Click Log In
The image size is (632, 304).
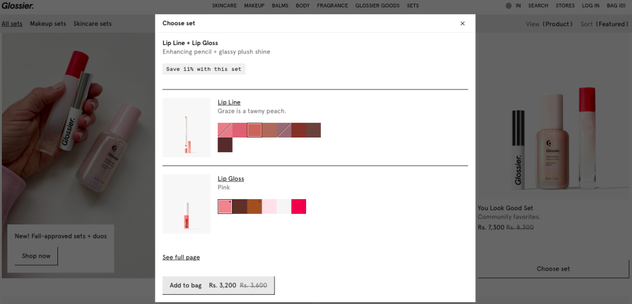[591, 6]
